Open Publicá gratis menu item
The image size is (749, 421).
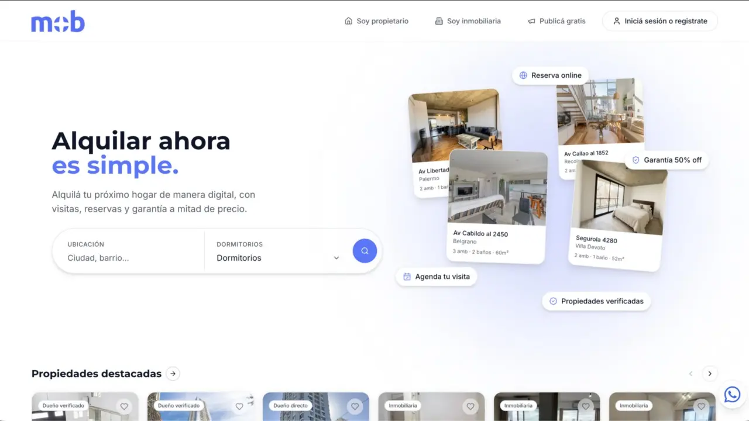pyautogui.click(x=556, y=21)
